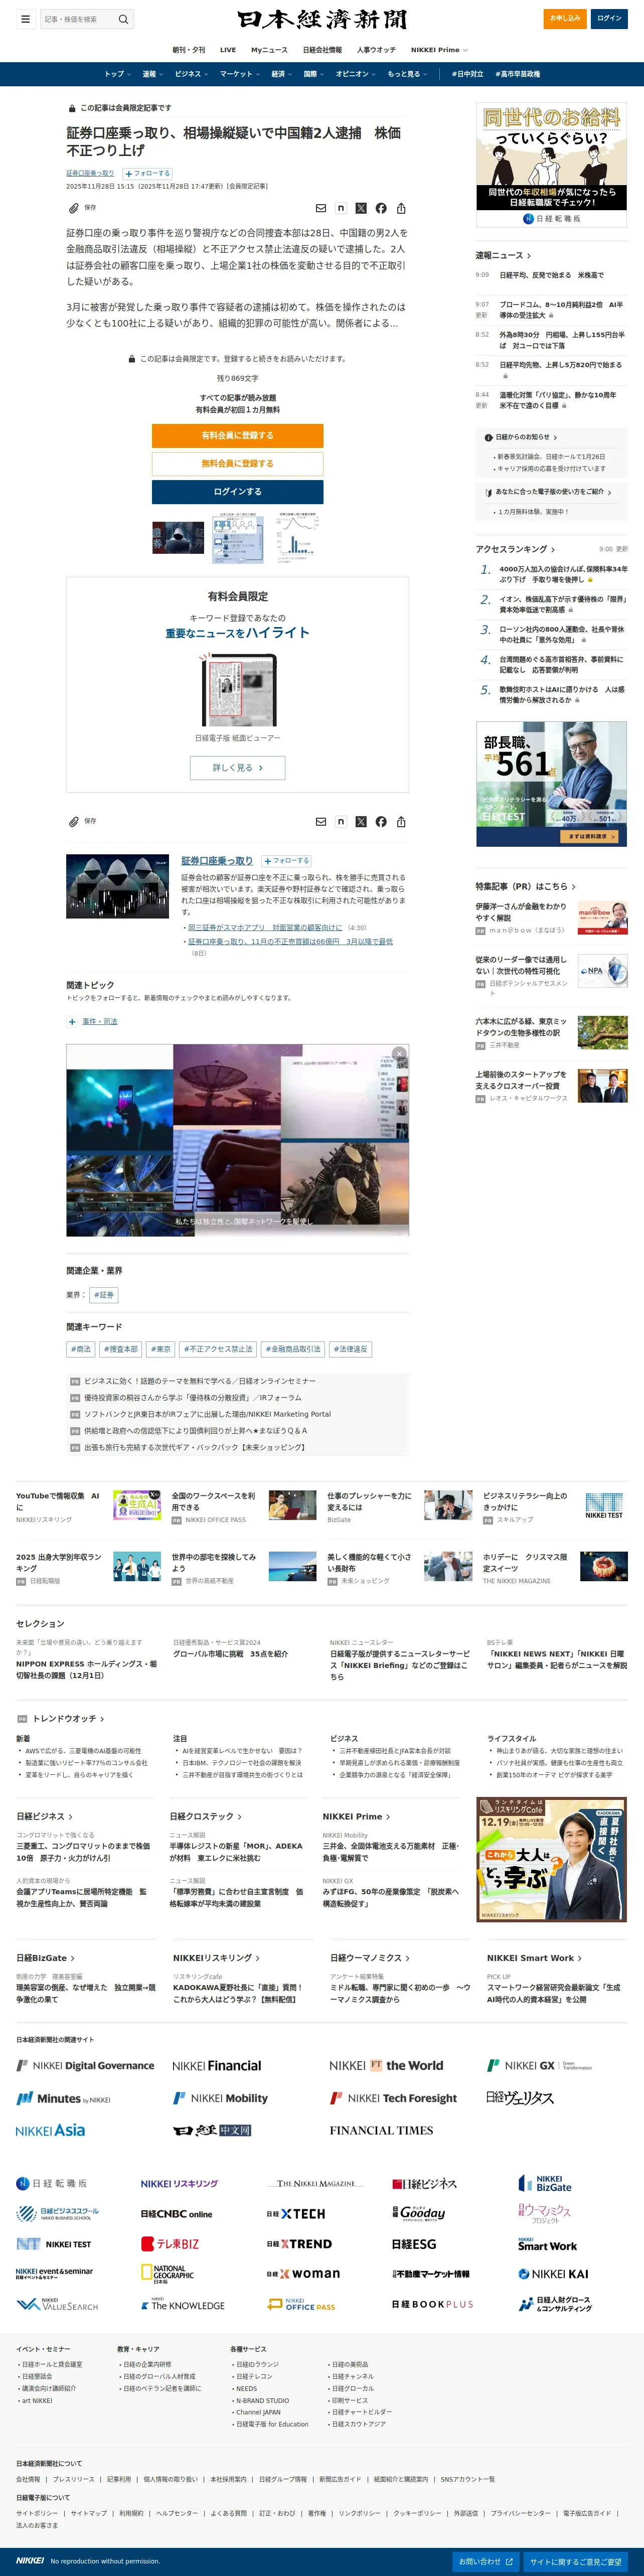Expand the マーケット dropdown in the nav bar
This screenshot has height=2576, width=644.
pyautogui.click(x=240, y=74)
